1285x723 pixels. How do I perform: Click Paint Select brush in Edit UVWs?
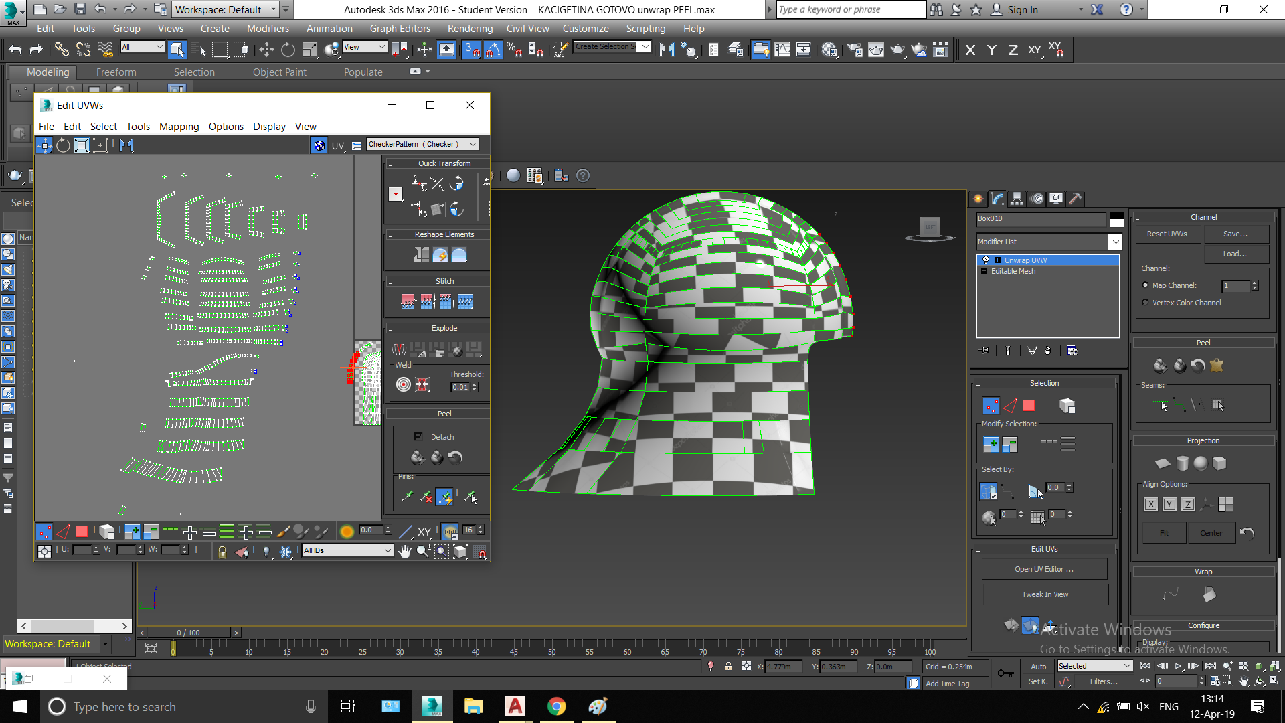click(x=283, y=532)
